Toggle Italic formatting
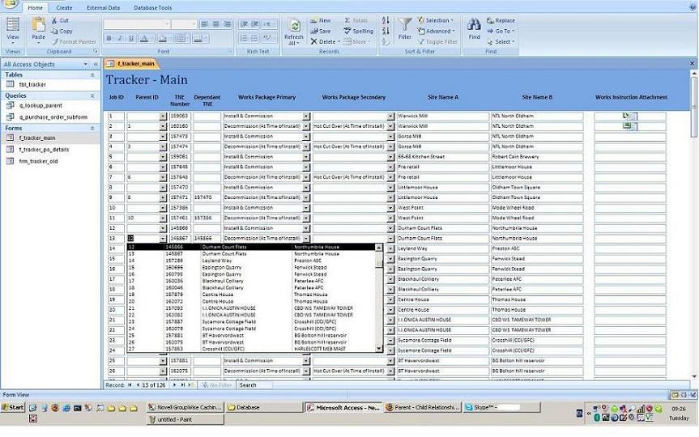The height and width of the screenshot is (437, 699). pyautogui.click(x=120, y=39)
